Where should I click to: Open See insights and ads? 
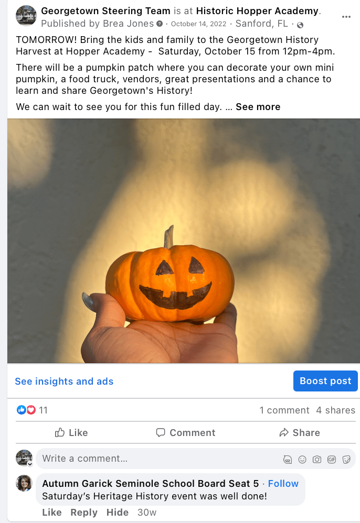coord(64,381)
